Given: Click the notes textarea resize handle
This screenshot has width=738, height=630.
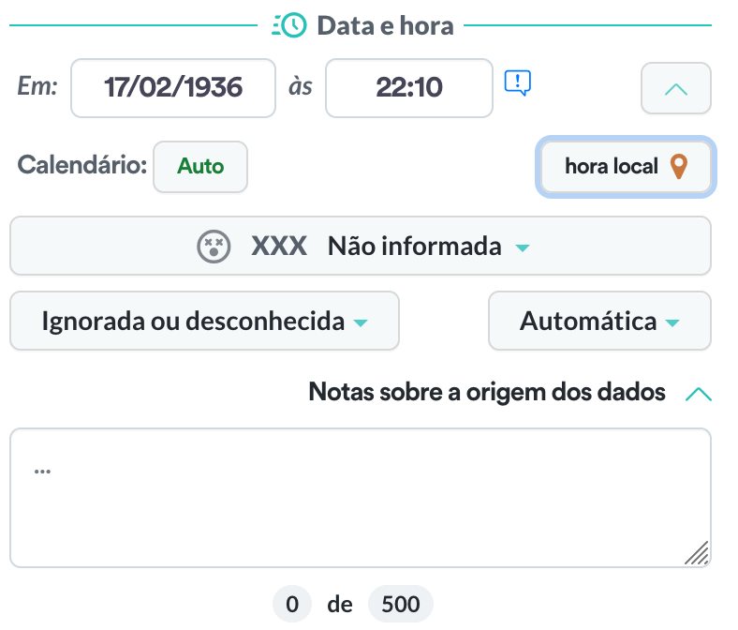Looking at the screenshot, I should click(x=696, y=553).
